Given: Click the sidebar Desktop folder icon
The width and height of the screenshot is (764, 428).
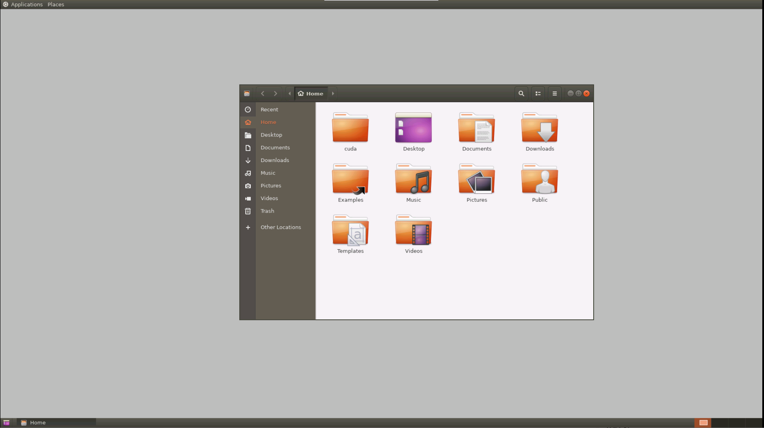Looking at the screenshot, I should (x=248, y=135).
